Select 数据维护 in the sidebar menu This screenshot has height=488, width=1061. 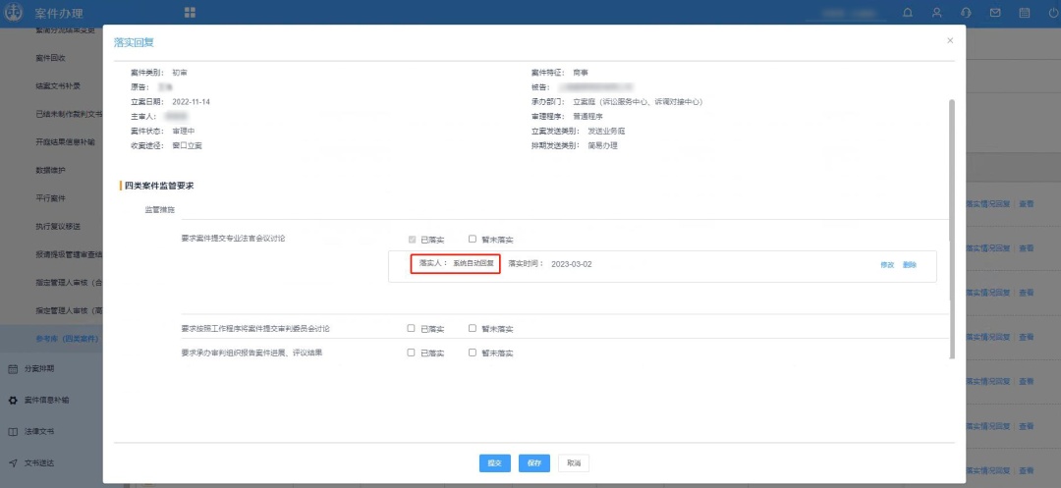[51, 170]
